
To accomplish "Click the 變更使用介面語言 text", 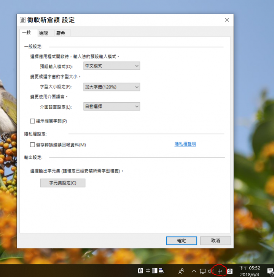I will tap(49, 97).
